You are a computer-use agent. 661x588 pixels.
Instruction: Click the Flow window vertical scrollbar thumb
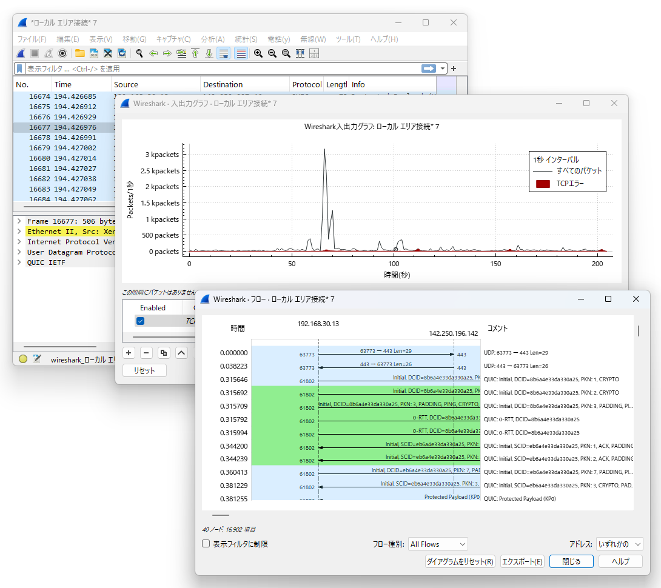[639, 331]
